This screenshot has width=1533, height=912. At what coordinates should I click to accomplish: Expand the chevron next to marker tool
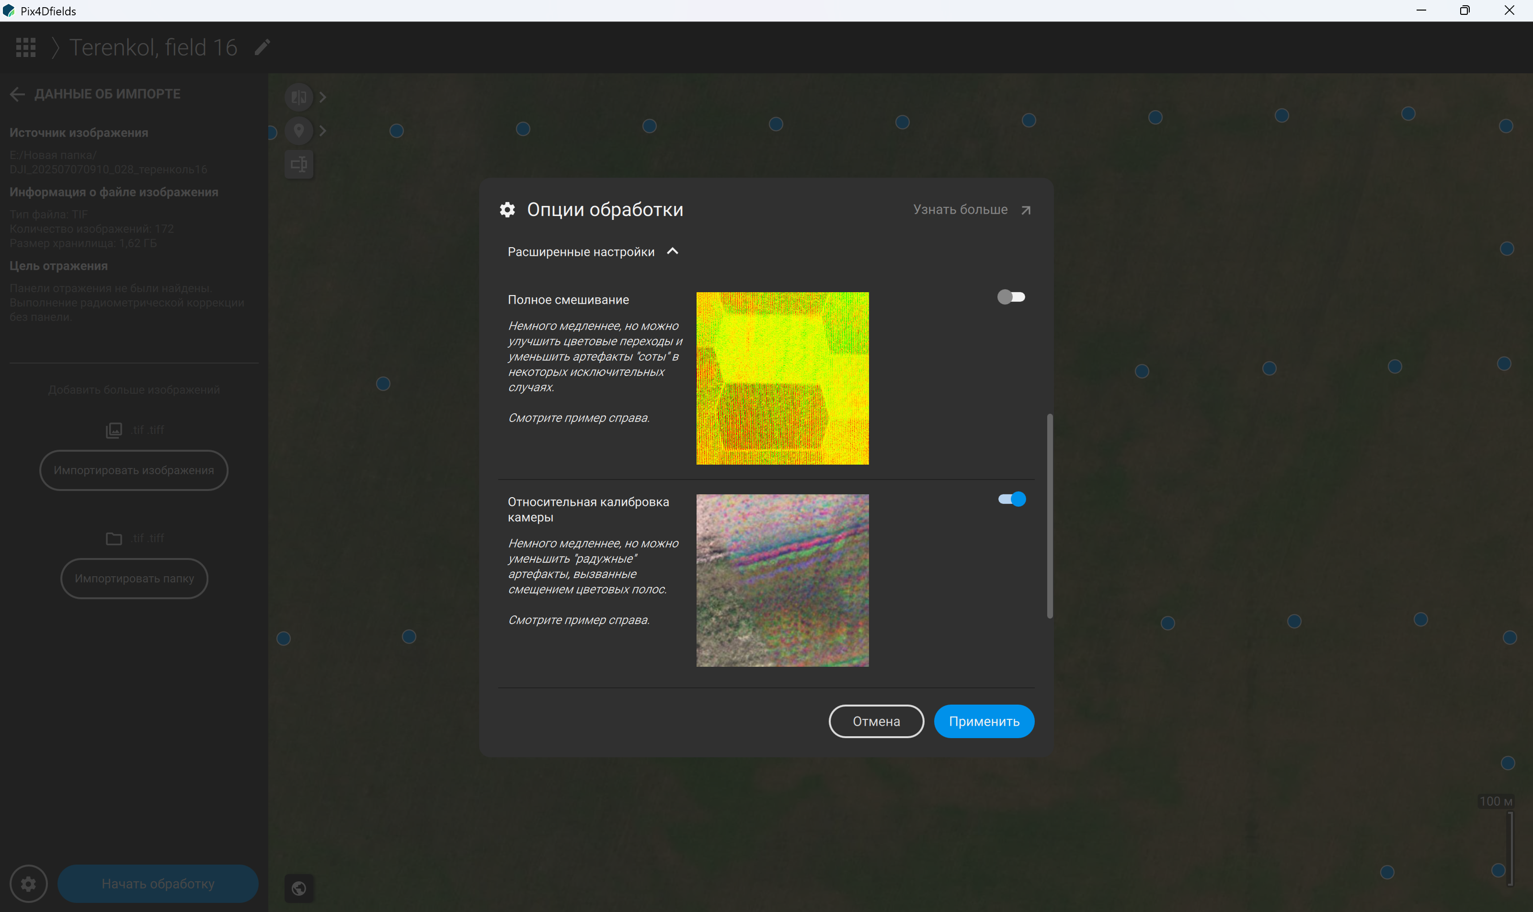[323, 131]
